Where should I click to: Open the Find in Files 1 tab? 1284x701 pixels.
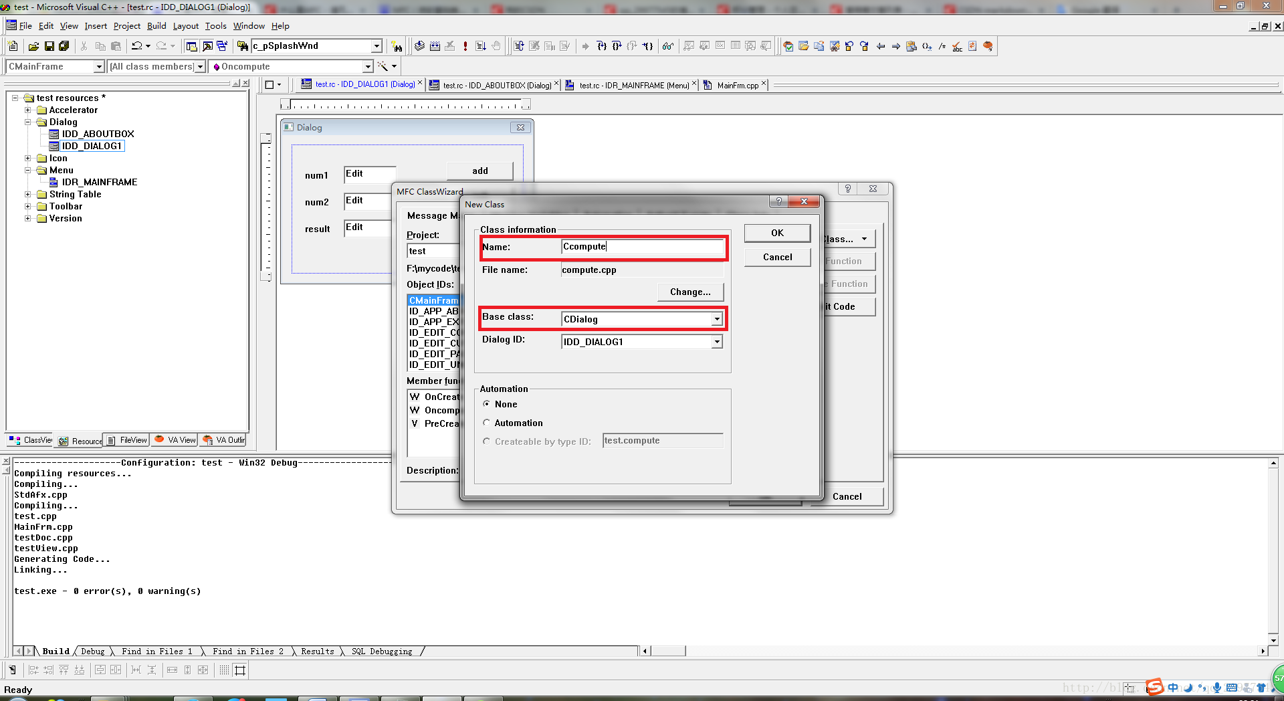tap(156, 652)
